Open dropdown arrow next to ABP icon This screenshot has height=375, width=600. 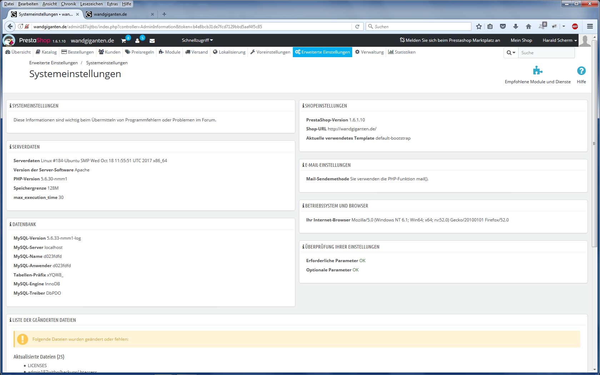(564, 26)
